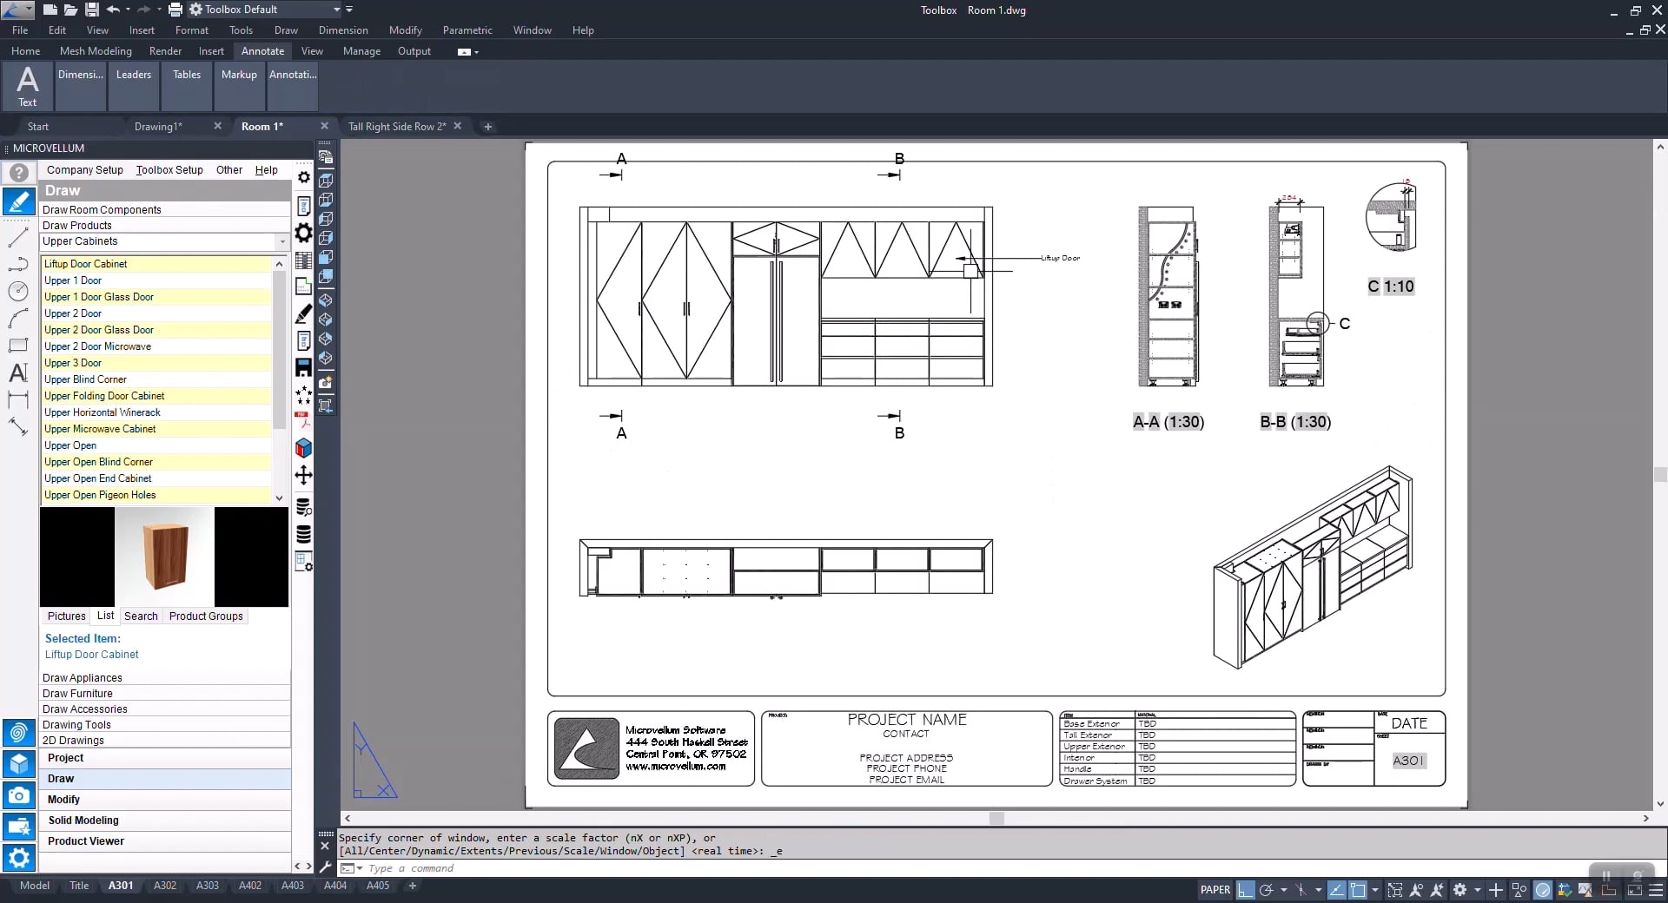Click the spreadsheet grid icon in Microvellum toolbar
The image size is (1668, 903).
[303, 260]
